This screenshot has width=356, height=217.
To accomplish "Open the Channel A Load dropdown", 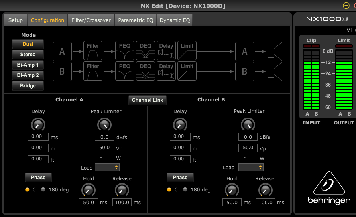I will click(107, 167).
